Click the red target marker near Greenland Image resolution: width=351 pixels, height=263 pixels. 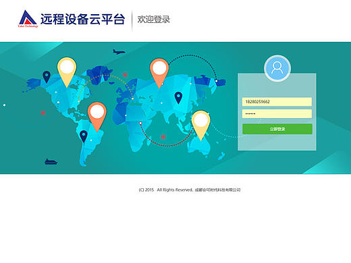tap(126, 75)
